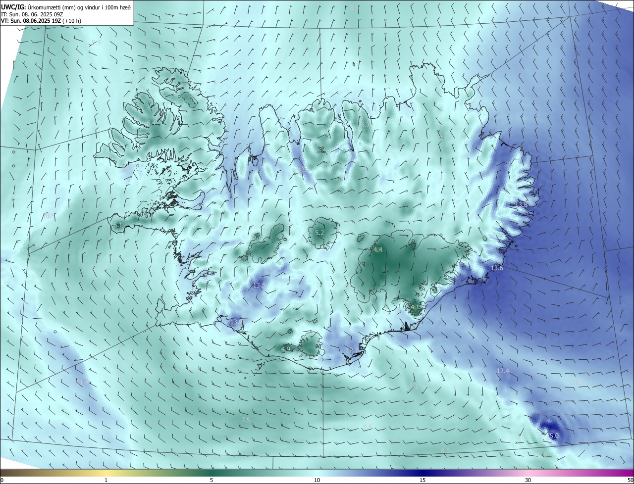The height and width of the screenshot is (484, 634).
Task: Click the 5 tick on the color scale
Action: [211, 480]
